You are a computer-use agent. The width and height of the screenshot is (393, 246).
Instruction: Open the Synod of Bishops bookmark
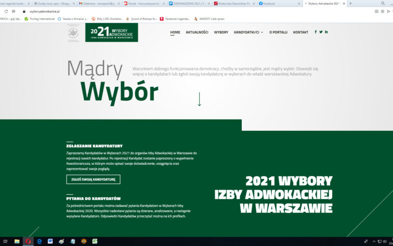(x=141, y=19)
